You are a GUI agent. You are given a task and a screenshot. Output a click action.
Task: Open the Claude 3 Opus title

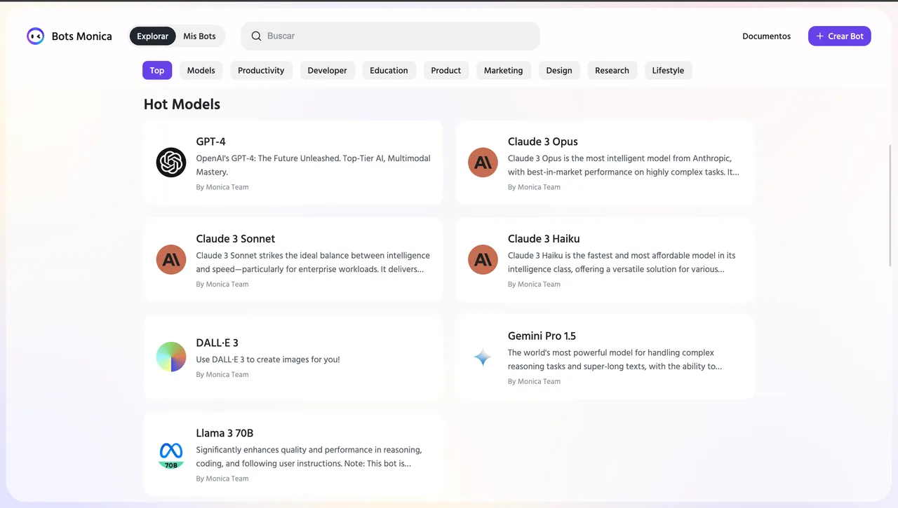pyautogui.click(x=543, y=142)
